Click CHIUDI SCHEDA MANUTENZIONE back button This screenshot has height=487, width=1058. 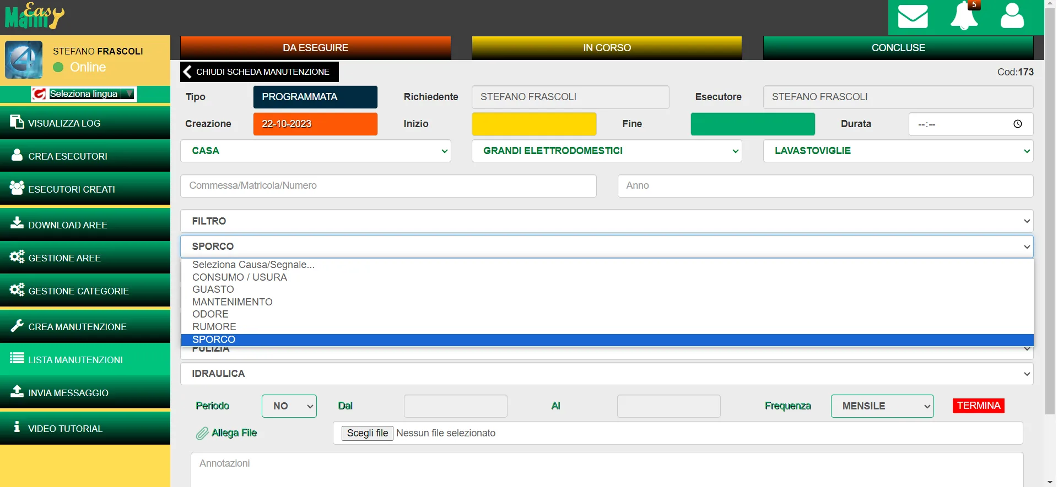[x=260, y=72]
